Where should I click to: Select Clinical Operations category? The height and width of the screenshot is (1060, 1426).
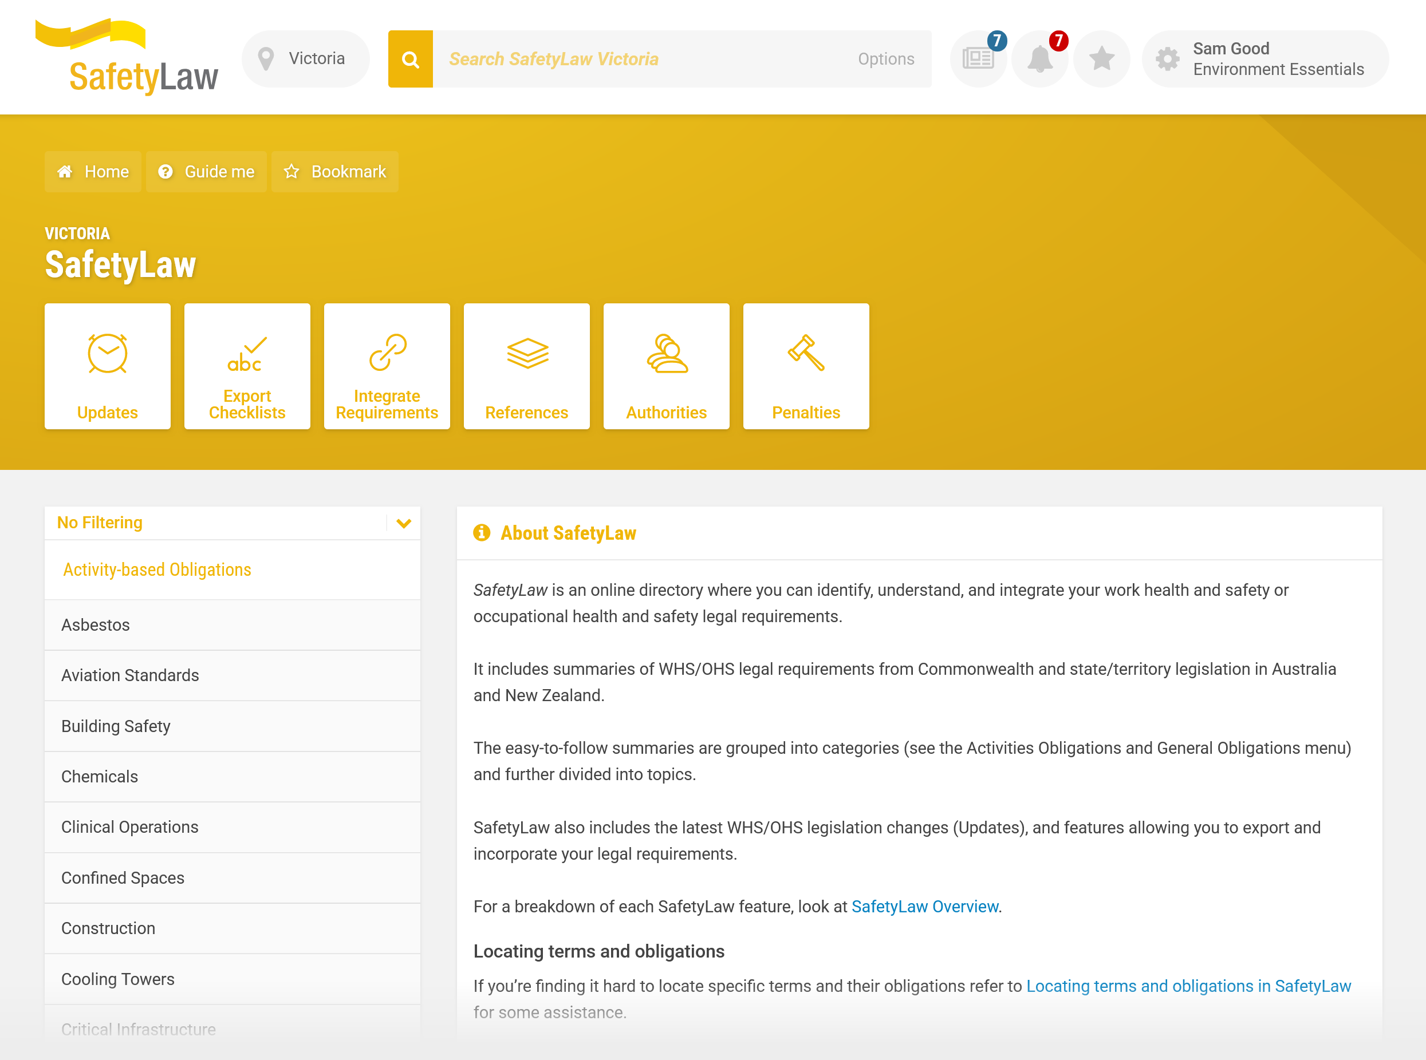coord(233,828)
